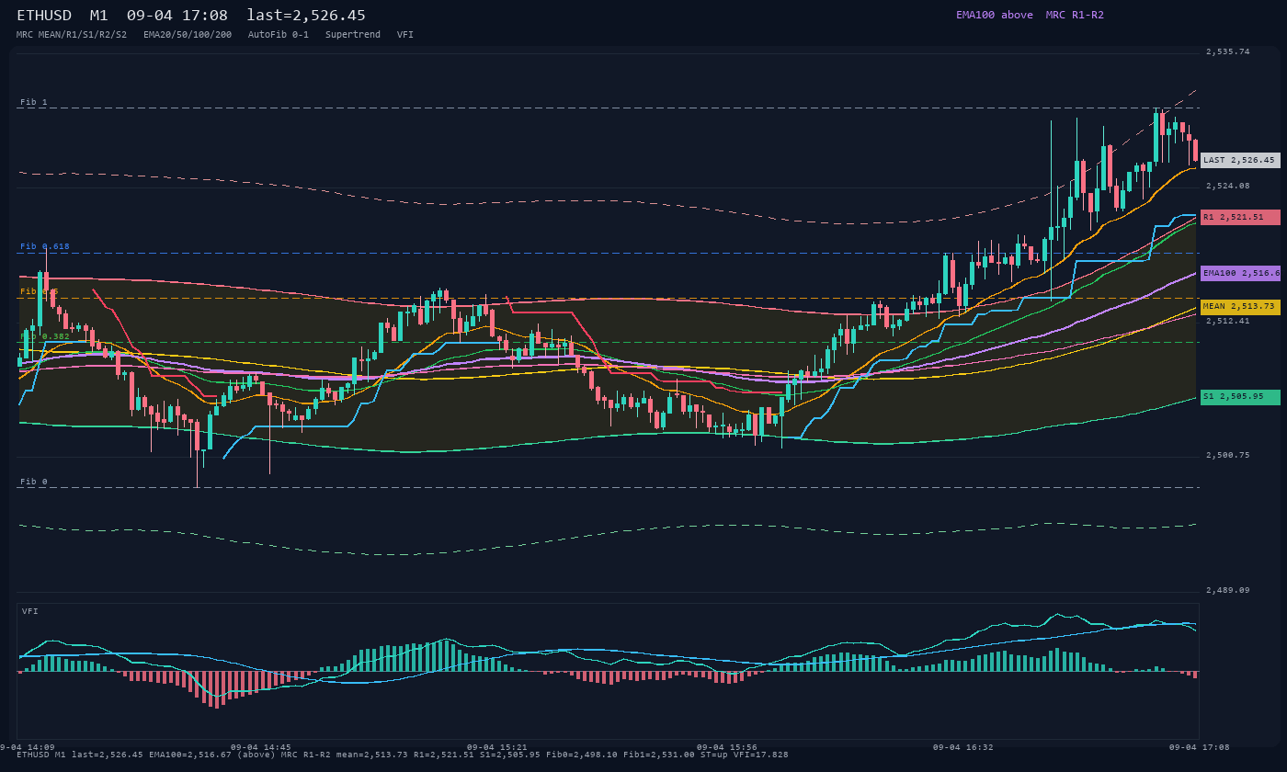
Task: Click the R1 2,521.51 price tag
Action: 1240,217
